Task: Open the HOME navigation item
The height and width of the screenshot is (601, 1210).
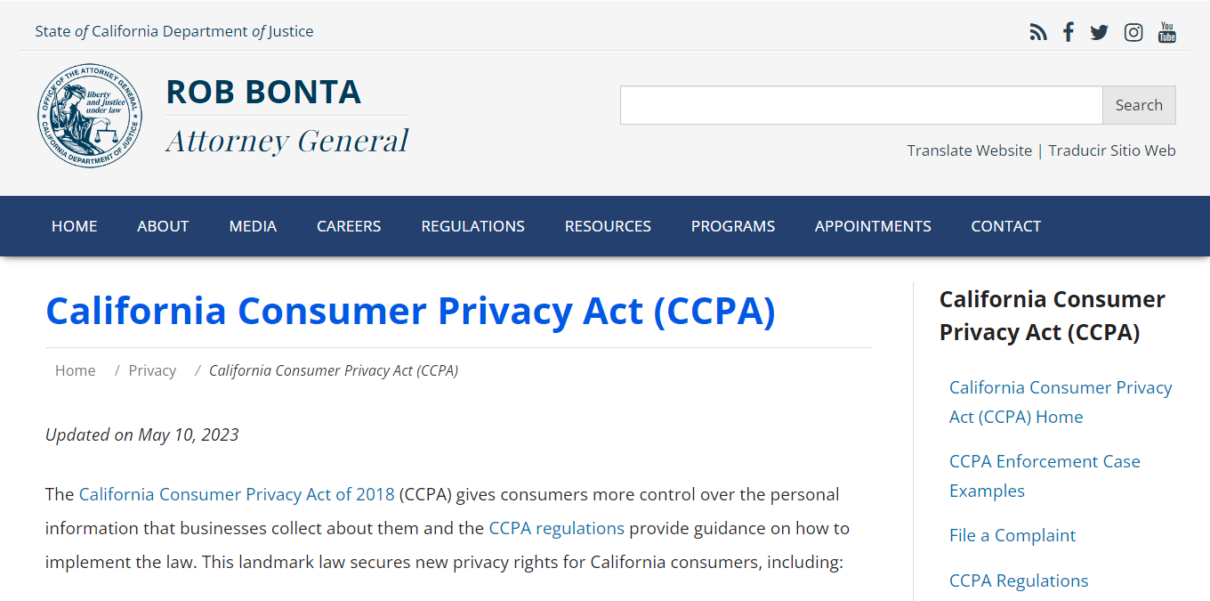Action: pos(74,225)
